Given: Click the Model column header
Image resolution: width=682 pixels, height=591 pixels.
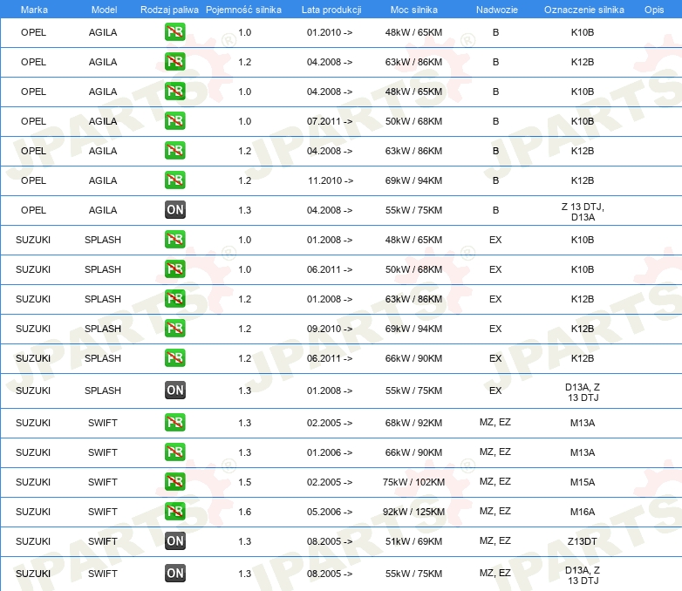Looking at the screenshot, I should (x=103, y=9).
